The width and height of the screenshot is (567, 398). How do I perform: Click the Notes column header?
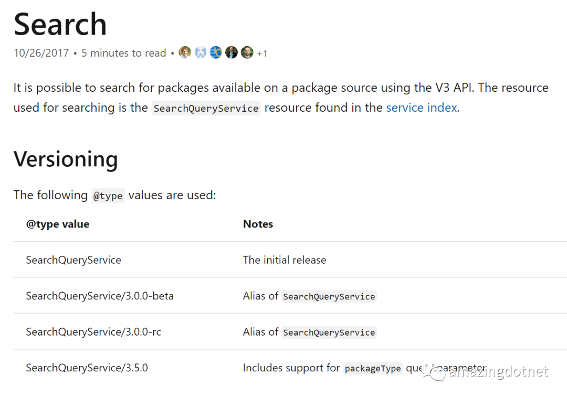point(258,224)
